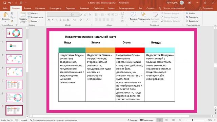Switch to normal view in status bar

pos(160,120)
